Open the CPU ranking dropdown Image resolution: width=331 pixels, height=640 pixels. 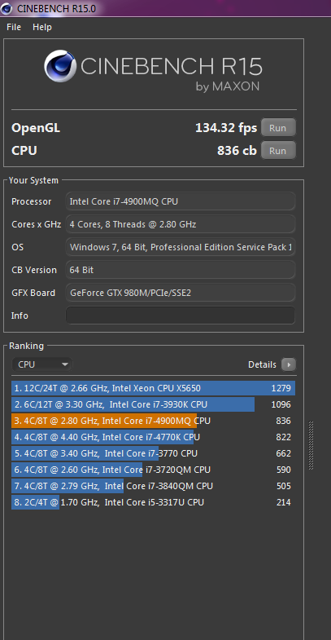(x=42, y=364)
